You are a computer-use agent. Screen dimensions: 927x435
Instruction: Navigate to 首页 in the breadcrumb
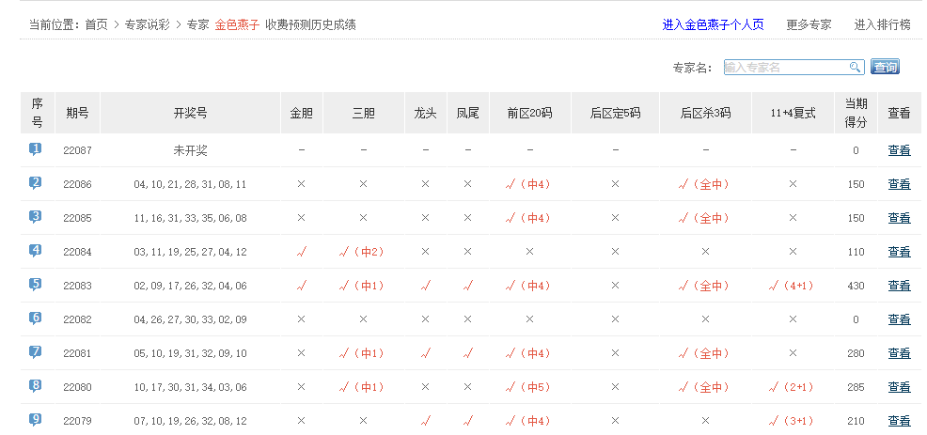pyautogui.click(x=96, y=24)
